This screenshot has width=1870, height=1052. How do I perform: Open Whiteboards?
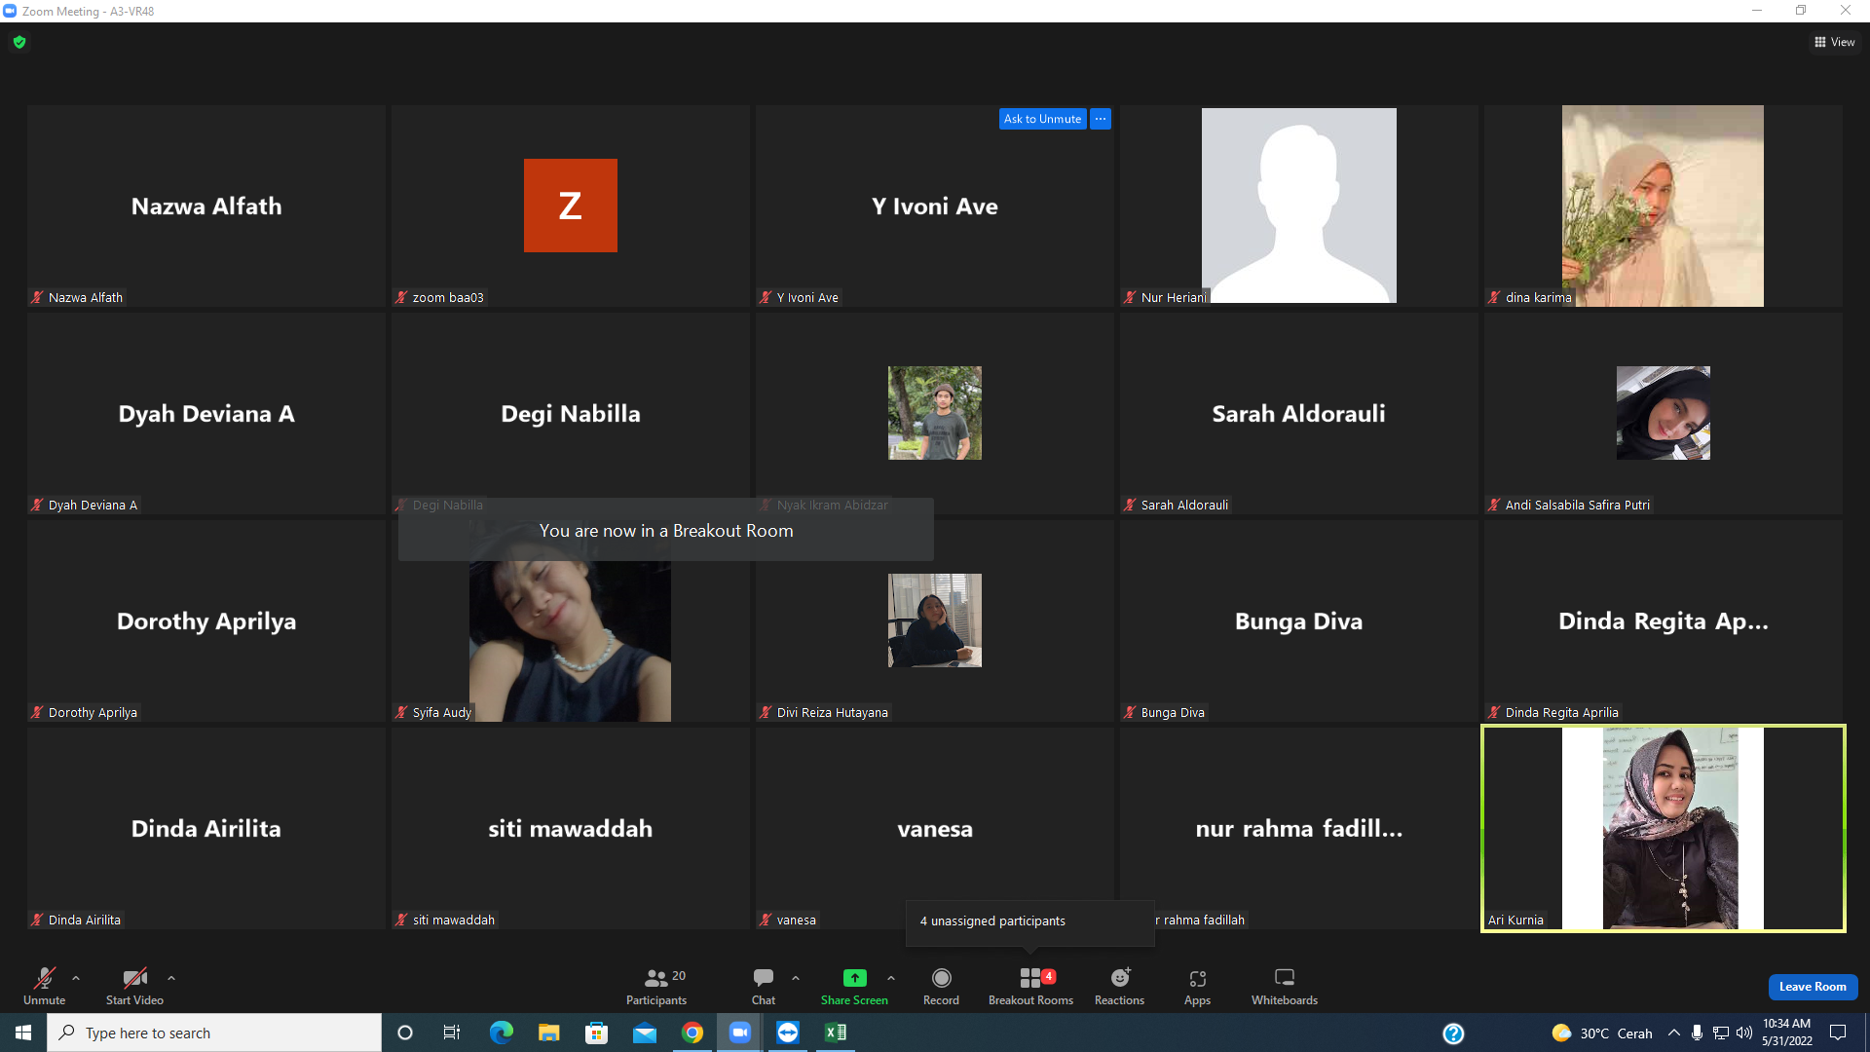click(x=1285, y=985)
